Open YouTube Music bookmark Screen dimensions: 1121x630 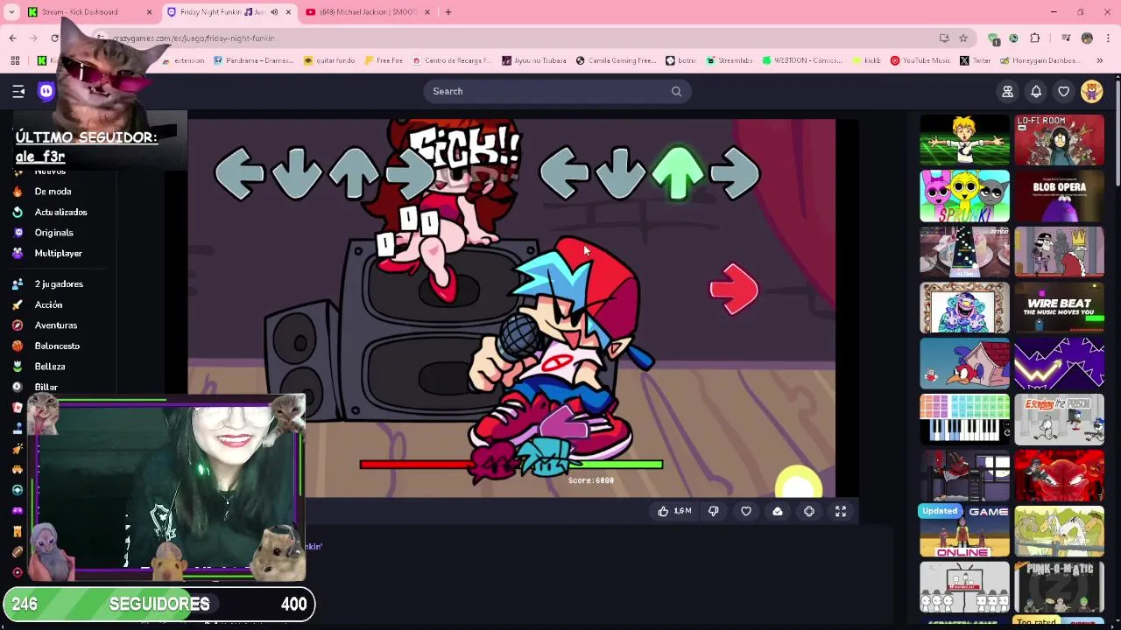point(920,60)
